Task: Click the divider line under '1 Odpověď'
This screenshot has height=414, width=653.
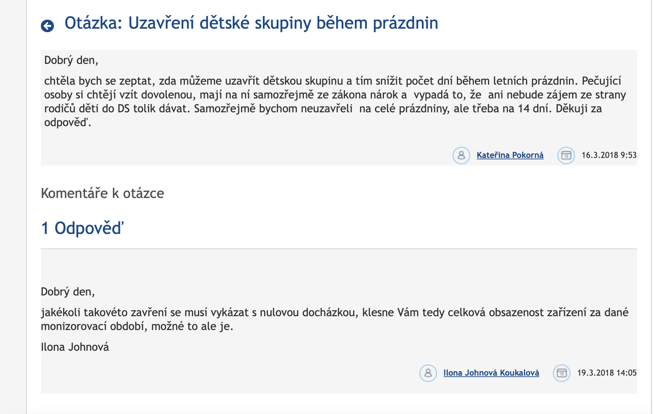Action: [x=339, y=248]
